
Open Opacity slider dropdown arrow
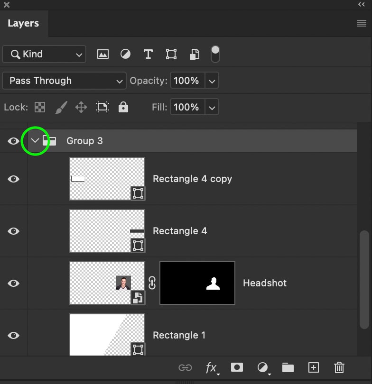click(x=212, y=81)
